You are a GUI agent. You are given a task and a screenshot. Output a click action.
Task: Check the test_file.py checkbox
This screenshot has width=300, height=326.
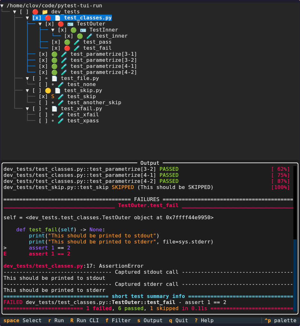pyautogui.click(x=37, y=78)
